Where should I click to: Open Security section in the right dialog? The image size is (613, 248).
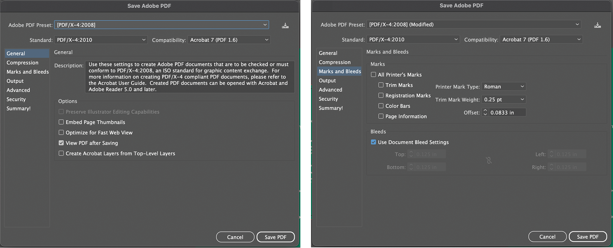coord(339,99)
